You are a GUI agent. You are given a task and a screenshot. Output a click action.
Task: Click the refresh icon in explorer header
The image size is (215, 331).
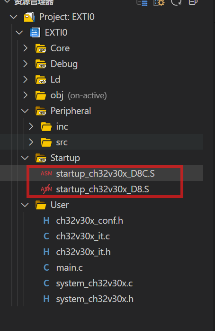pos(176,2)
